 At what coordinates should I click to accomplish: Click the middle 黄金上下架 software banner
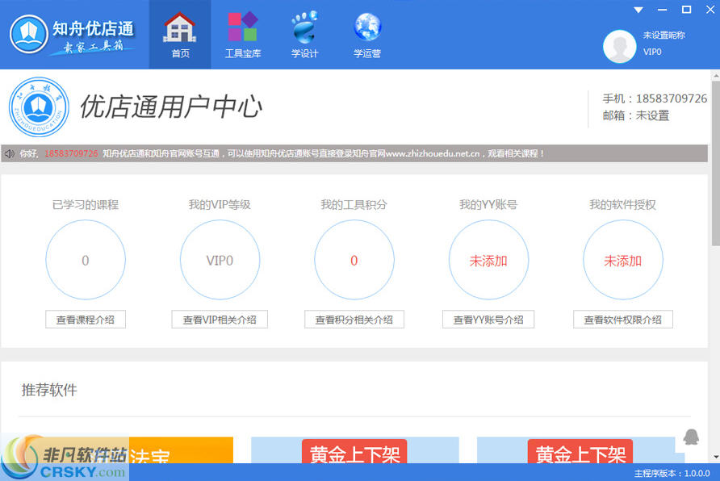point(354,450)
